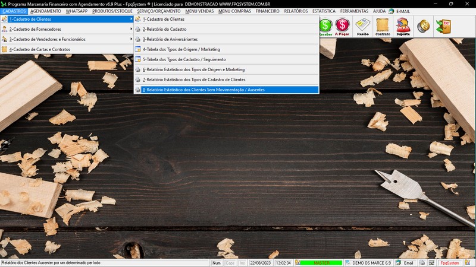Image resolution: width=476 pixels, height=267 pixels.
Task: Open the AJUDA menu
Action: [x=379, y=11]
